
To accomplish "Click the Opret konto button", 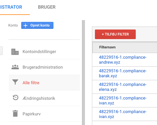I will 37,25.
